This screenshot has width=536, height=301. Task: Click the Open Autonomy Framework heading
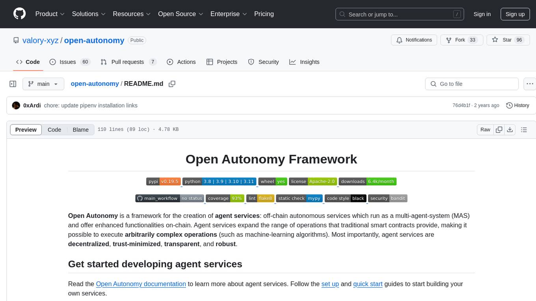271,159
